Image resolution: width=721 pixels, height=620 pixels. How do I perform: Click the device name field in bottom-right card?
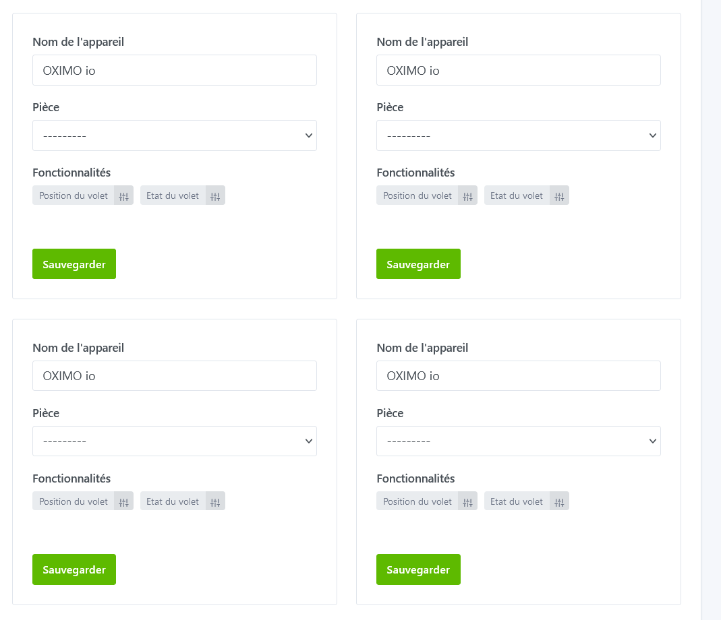click(518, 376)
